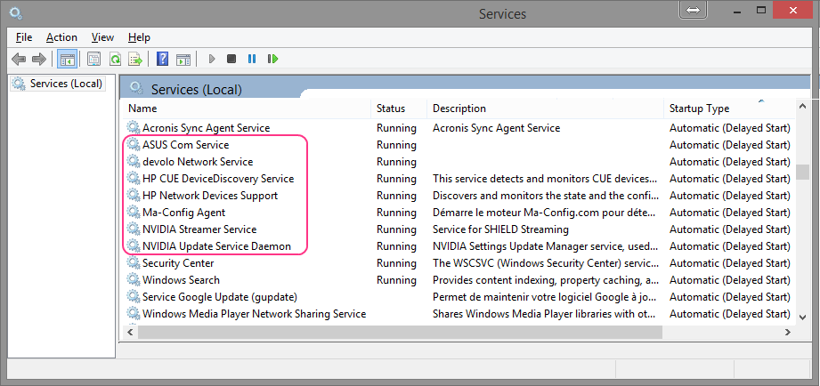This screenshot has width=820, height=386.
Task: Click Running status of ASUS Com Service
Action: [396, 145]
